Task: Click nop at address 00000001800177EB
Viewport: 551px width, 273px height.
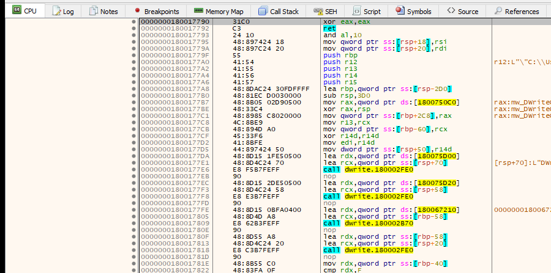Action: [x=329, y=177]
